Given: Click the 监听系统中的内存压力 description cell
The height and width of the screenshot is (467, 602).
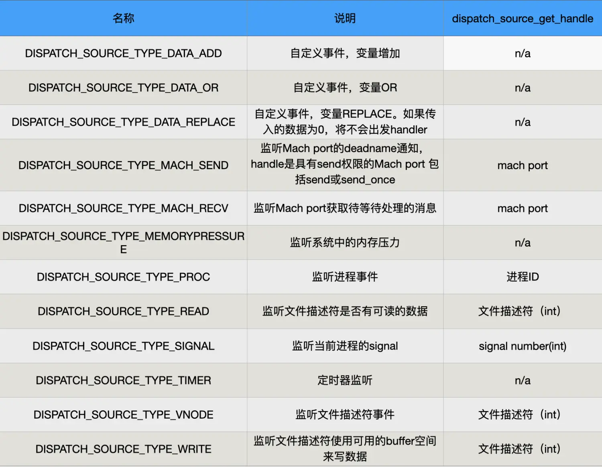Looking at the screenshot, I should click(x=345, y=242).
